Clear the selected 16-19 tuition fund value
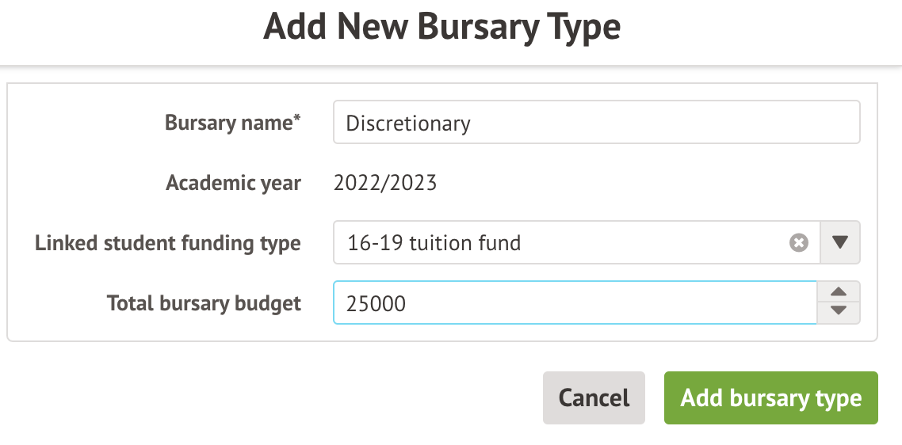Image resolution: width=902 pixels, height=445 pixels. pyautogui.click(x=799, y=243)
